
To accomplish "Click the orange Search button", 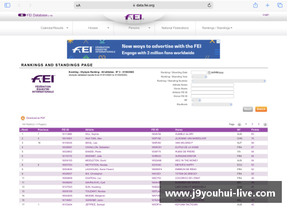I will click(x=261, y=109).
